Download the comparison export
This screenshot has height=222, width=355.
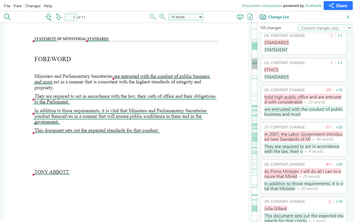click(250, 17)
